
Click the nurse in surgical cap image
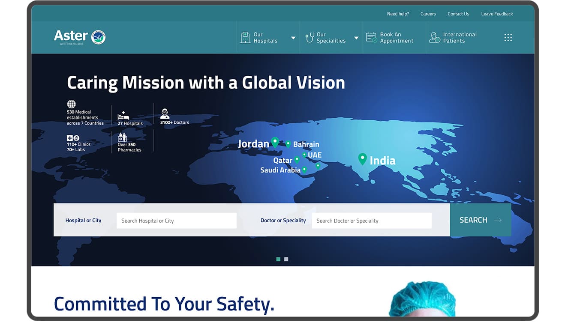pyautogui.click(x=422, y=299)
